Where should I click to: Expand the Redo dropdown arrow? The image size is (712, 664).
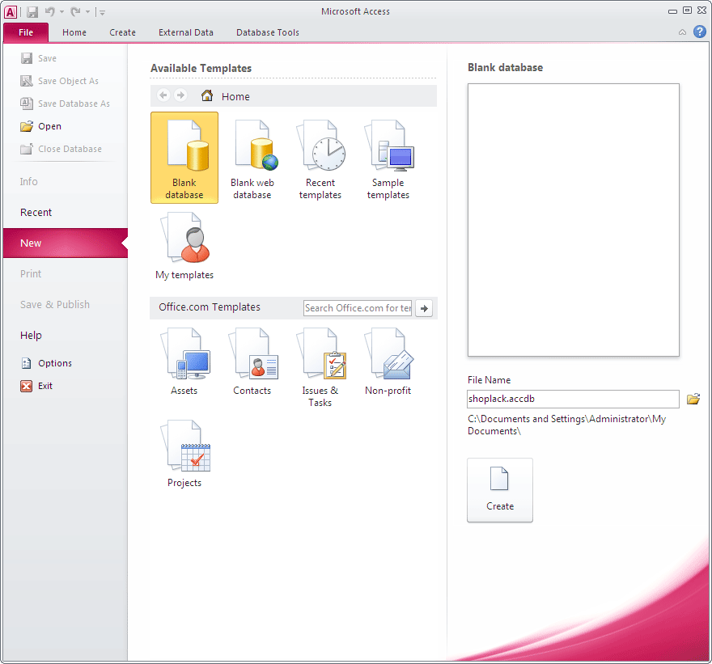(87, 12)
